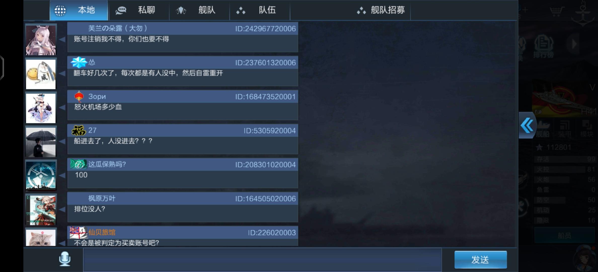This screenshot has width=598, height=272.
Task: Select the 队伍 team tab
Action: 260,10
